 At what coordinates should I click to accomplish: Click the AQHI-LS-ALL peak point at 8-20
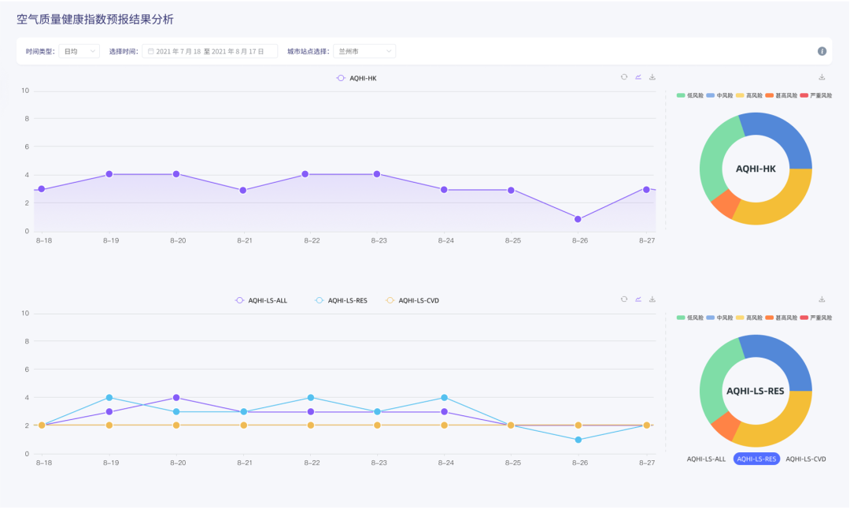coord(176,398)
